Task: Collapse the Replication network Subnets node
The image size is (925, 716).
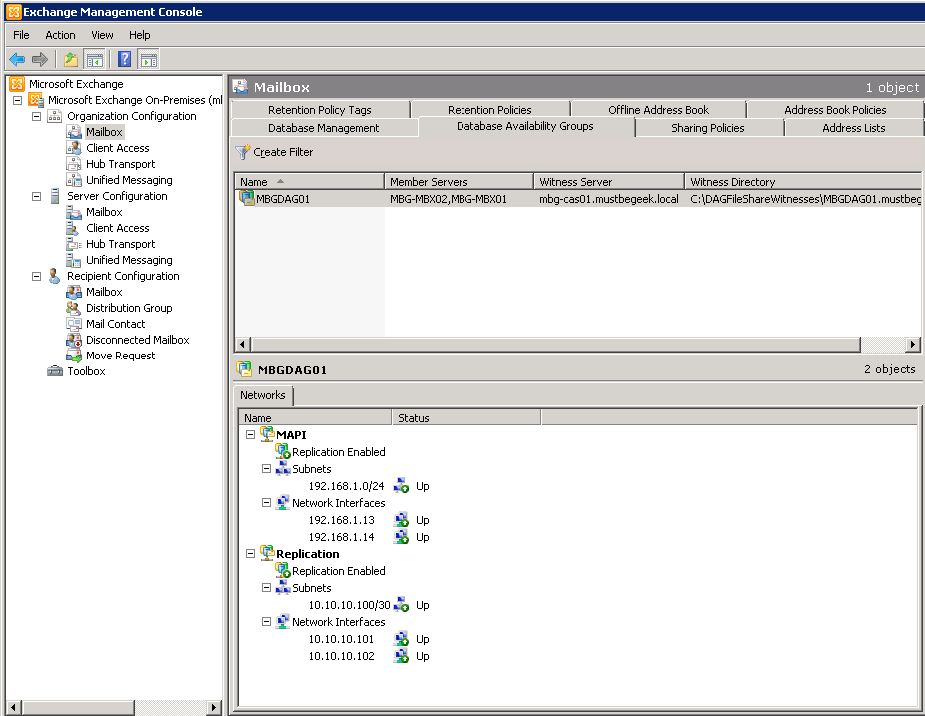Action: pos(266,588)
